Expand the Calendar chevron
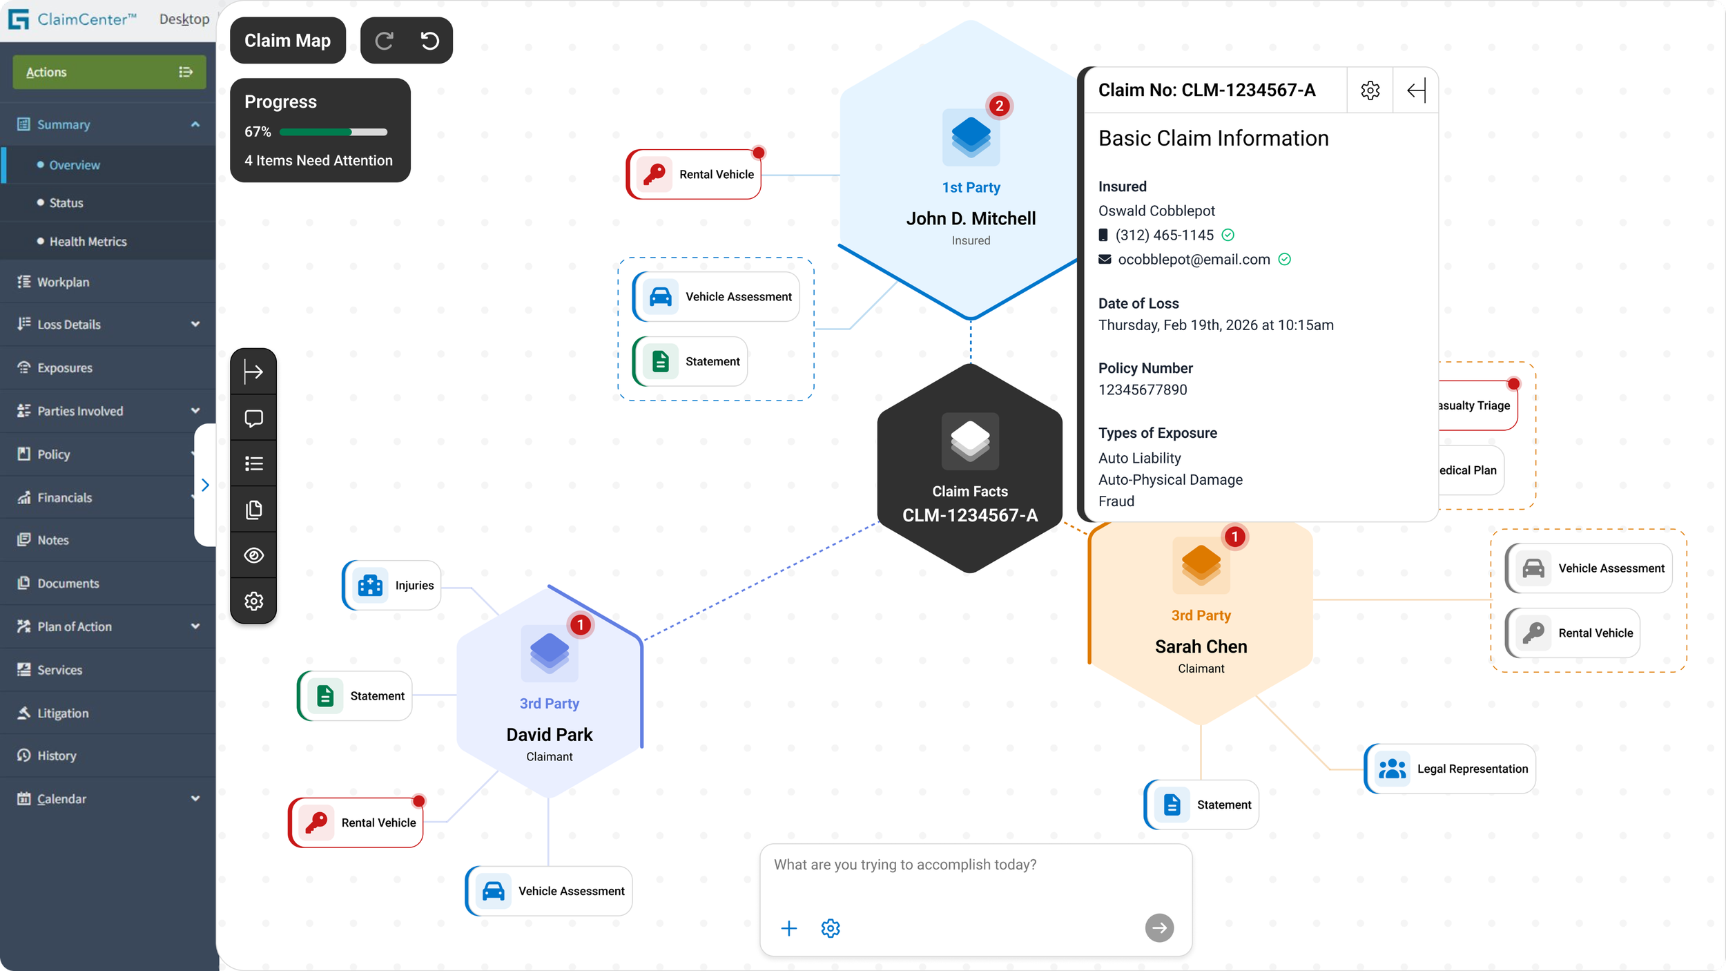 click(195, 798)
